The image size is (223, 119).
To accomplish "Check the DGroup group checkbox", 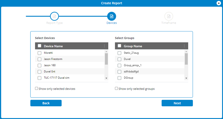I will [119, 78].
